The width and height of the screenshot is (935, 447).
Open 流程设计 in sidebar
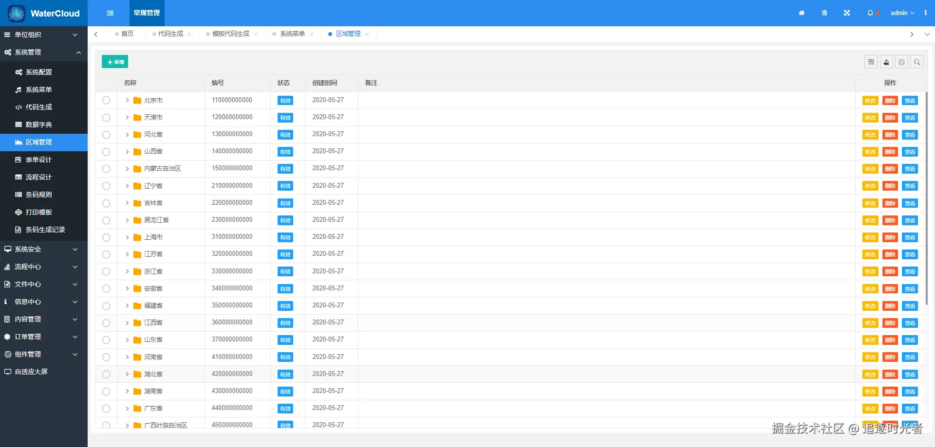(44, 177)
